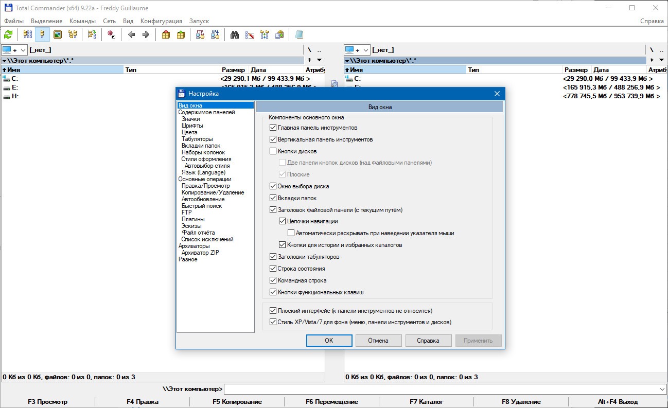The width and height of the screenshot is (668, 408).
Task: Sort right panel by Размер column header
Action: [576, 69]
